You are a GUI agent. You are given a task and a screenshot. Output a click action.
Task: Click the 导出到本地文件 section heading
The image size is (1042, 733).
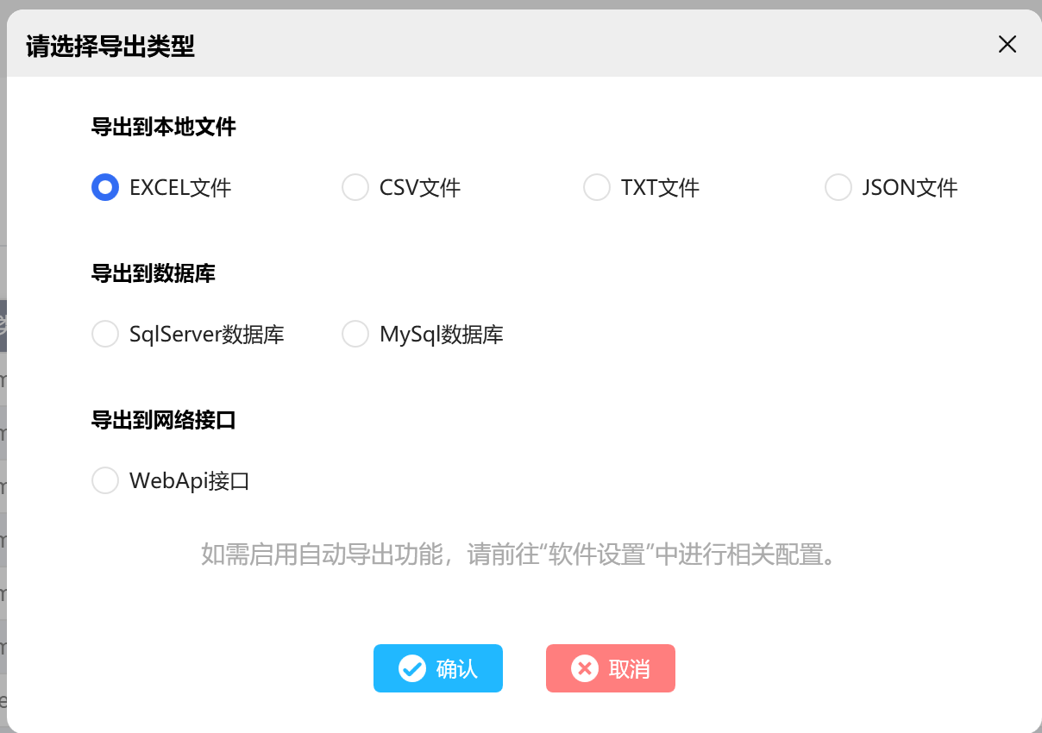pos(164,128)
